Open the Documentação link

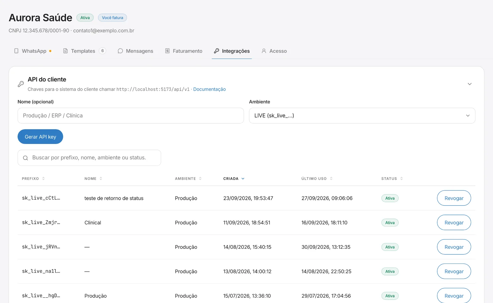click(210, 89)
